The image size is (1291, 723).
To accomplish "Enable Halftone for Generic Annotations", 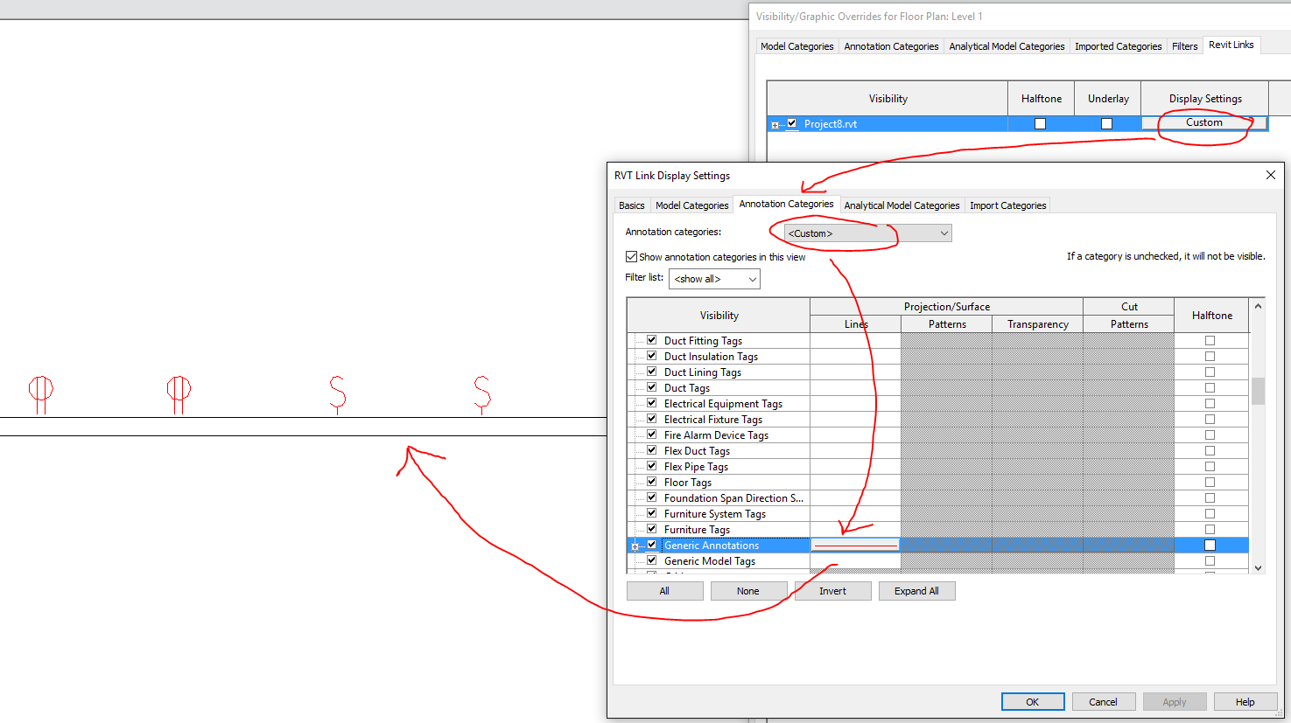I will [1210, 545].
